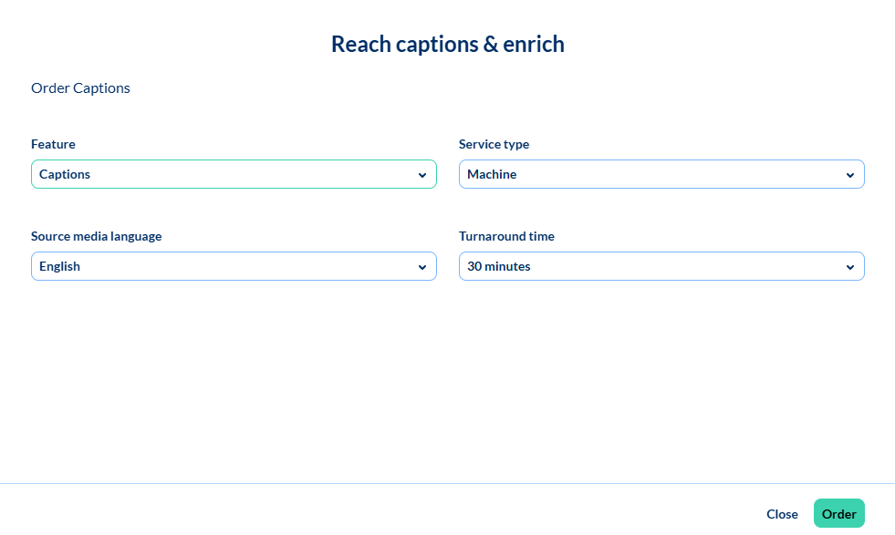Click the "Order Captions" subheading
The height and width of the screenshot is (535, 895).
(x=80, y=88)
